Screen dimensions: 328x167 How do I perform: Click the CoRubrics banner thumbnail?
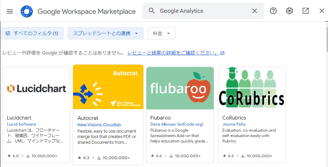click(x=252, y=88)
